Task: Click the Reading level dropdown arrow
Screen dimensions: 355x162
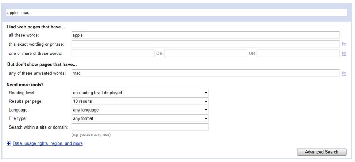Action: [x=206, y=93]
